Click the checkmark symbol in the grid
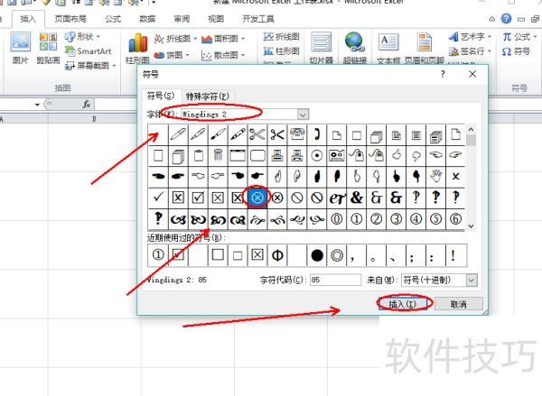The height and width of the screenshot is (396, 542). (x=158, y=197)
